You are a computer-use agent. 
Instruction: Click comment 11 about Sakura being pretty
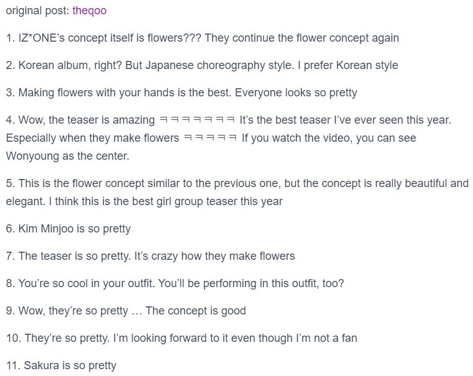coord(61,365)
